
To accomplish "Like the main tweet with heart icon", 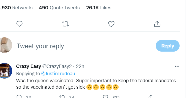I will [111, 24].
